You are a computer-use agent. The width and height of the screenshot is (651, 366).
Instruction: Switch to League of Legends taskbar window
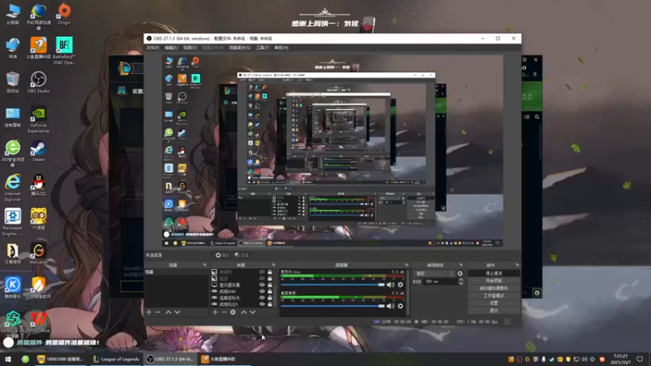[x=116, y=359]
